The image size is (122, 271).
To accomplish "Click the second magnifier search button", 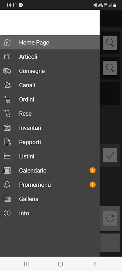I will pos(110,68).
